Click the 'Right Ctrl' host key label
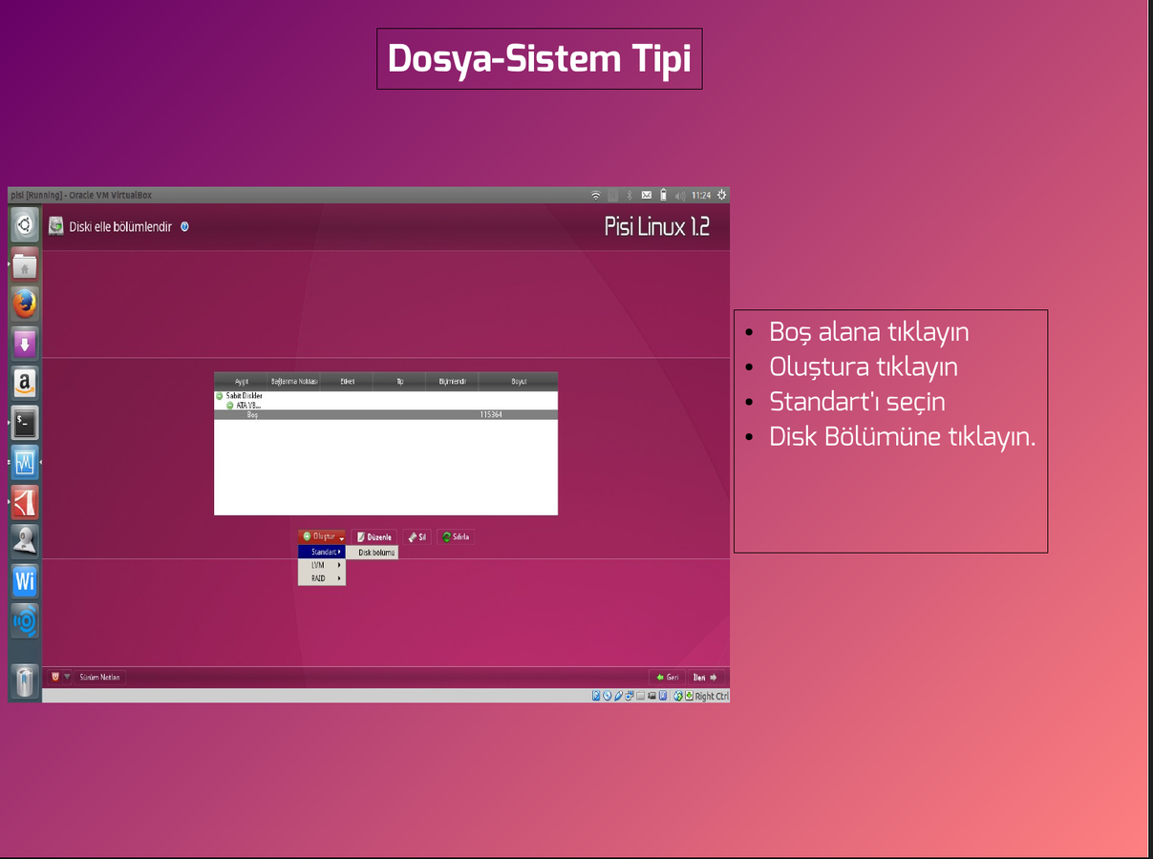Screen dimensions: 1153x859 [712, 696]
